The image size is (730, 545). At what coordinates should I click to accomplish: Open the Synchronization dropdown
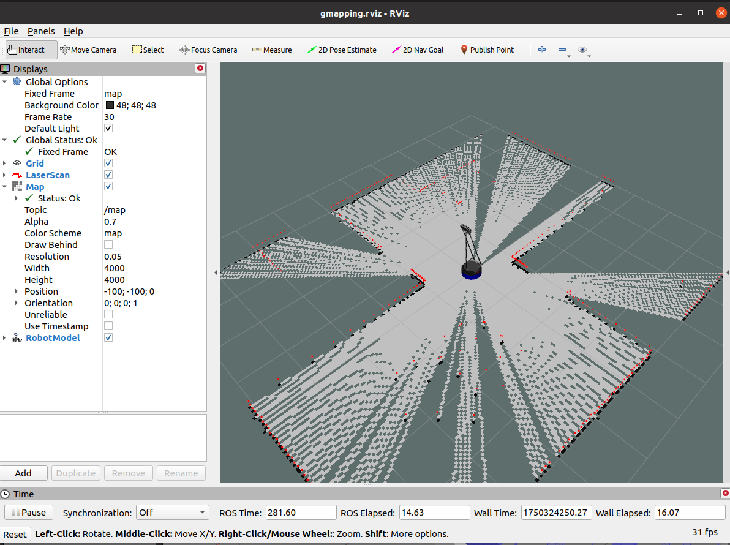(x=172, y=512)
